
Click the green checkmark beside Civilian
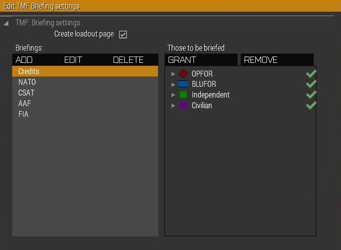[311, 105]
